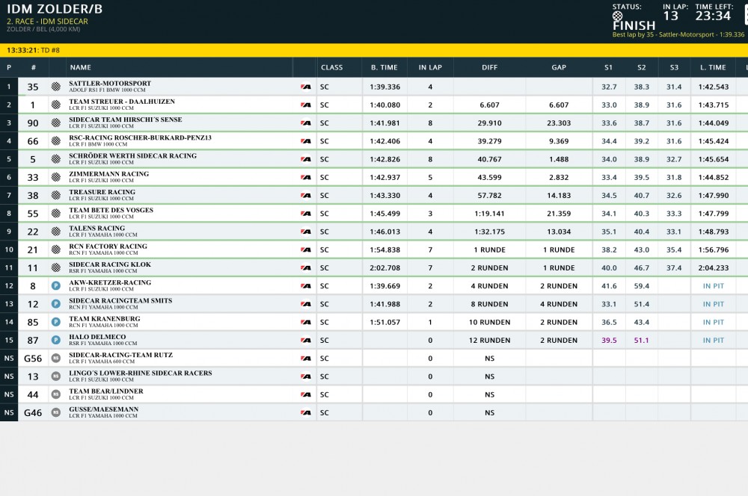Click the blue pit icon for AKW-Kretzer-Racing

click(x=56, y=286)
